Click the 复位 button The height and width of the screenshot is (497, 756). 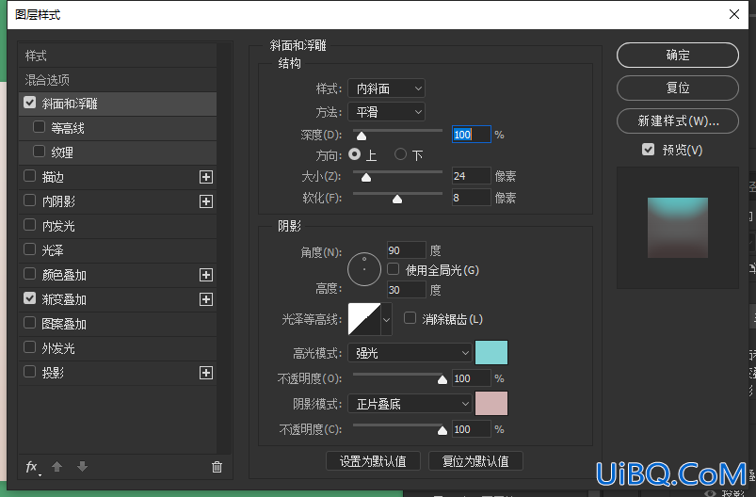[x=678, y=88]
